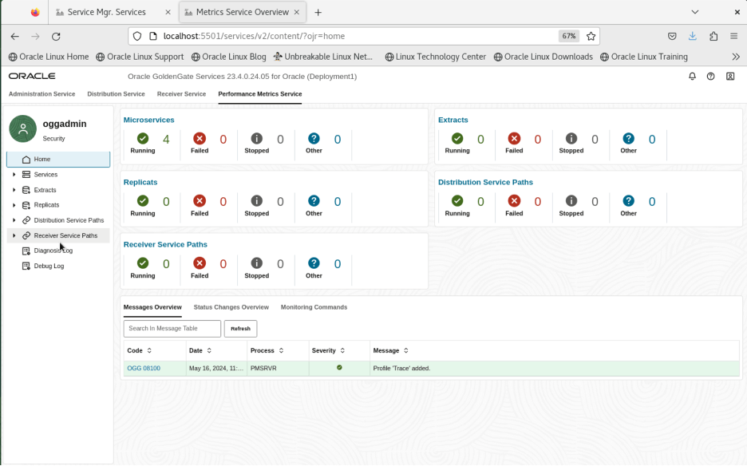The image size is (747, 466).
Task: Open the Firefox downloads arrow icon
Action: 692,36
